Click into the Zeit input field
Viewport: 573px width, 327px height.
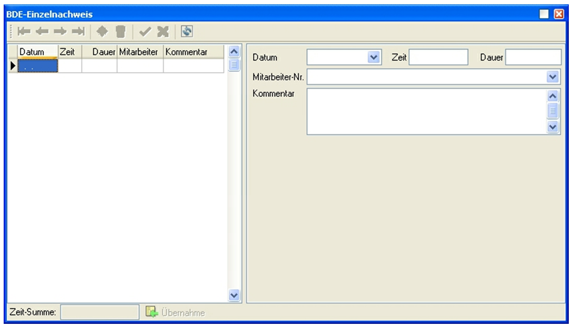[x=438, y=57]
